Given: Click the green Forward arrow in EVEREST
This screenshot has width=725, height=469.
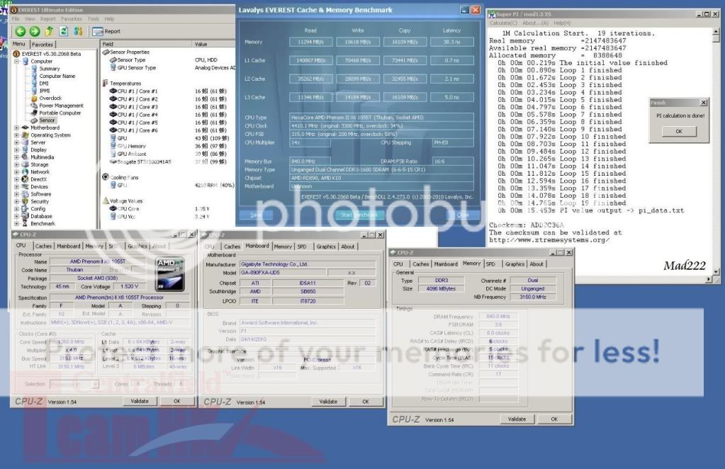Looking at the screenshot, I should click(34, 31).
